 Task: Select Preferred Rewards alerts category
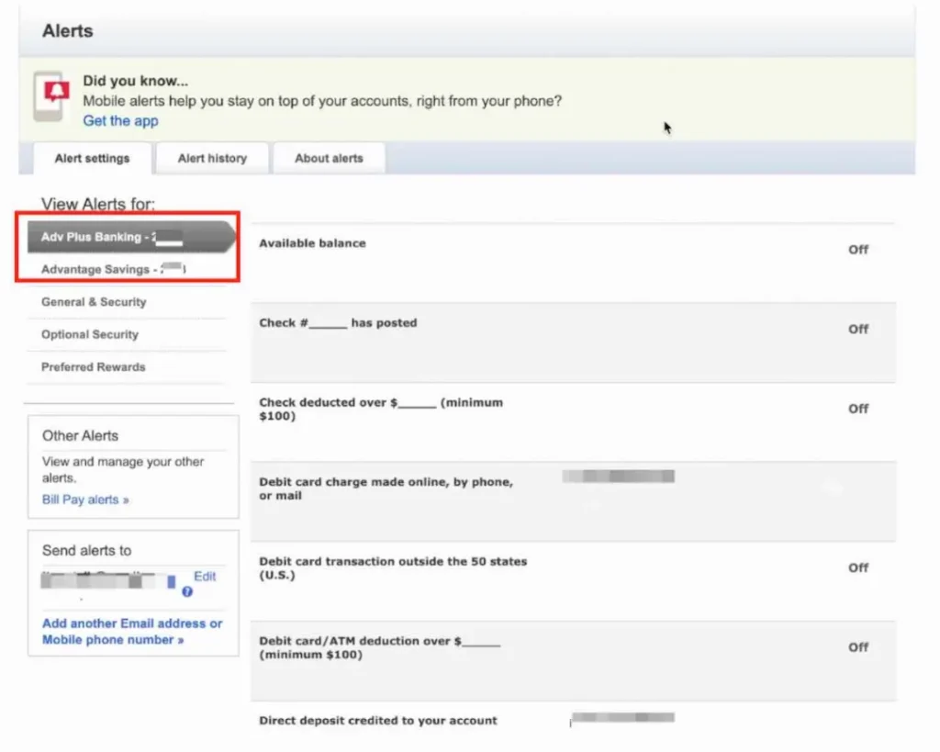pos(93,366)
